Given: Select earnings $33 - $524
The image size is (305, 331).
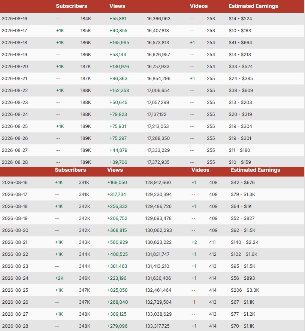Looking at the screenshot, I should click(x=241, y=67).
